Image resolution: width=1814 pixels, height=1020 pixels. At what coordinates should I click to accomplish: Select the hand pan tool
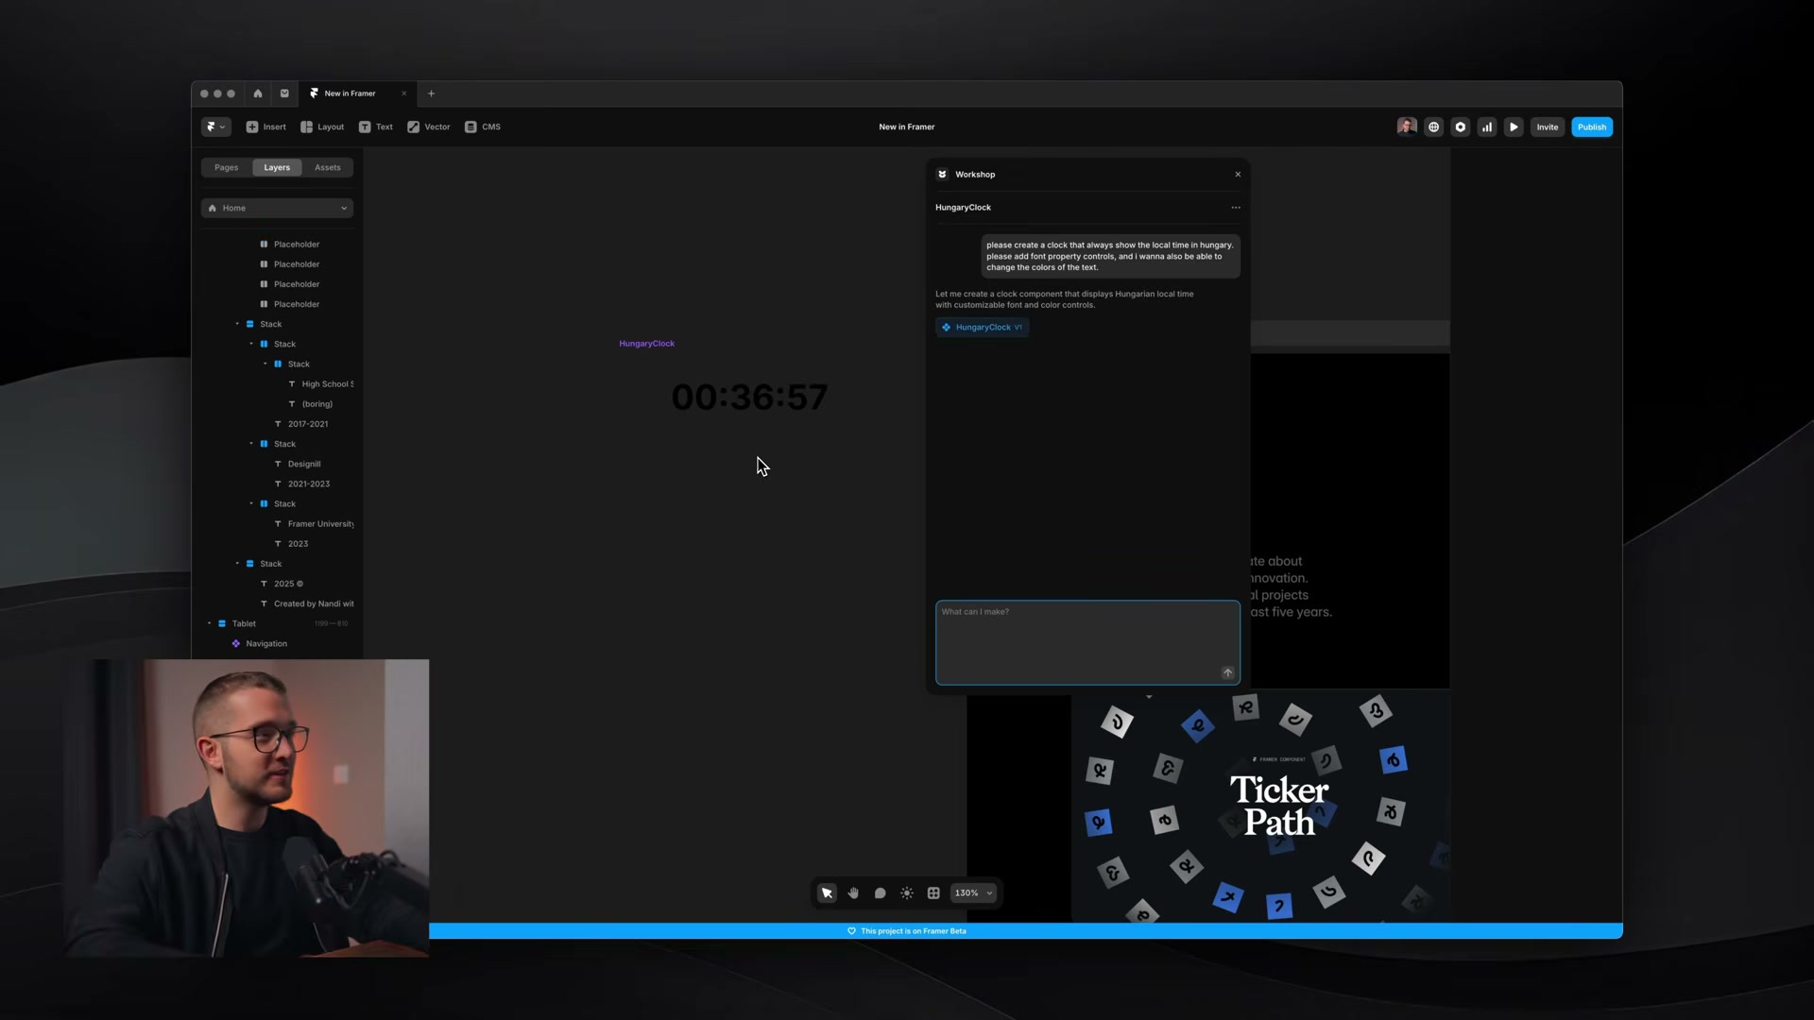tap(853, 893)
